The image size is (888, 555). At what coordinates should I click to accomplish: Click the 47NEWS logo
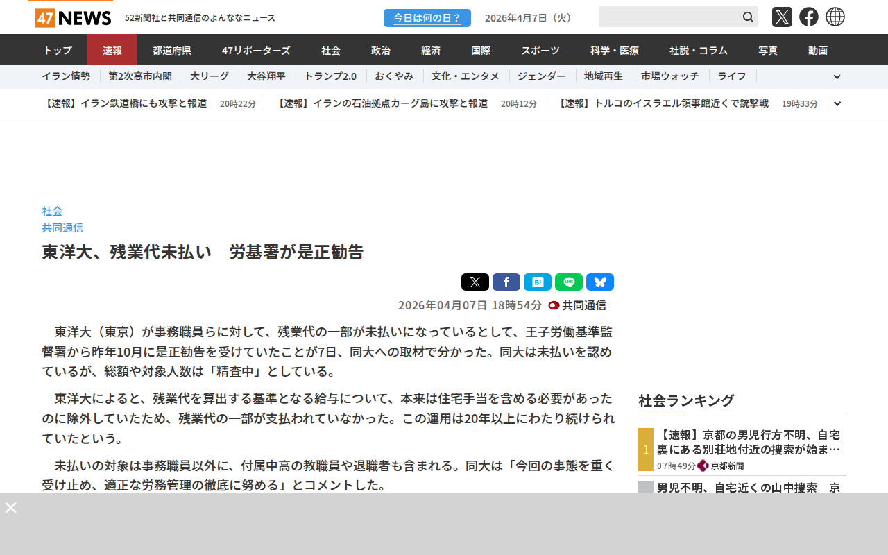click(x=73, y=17)
